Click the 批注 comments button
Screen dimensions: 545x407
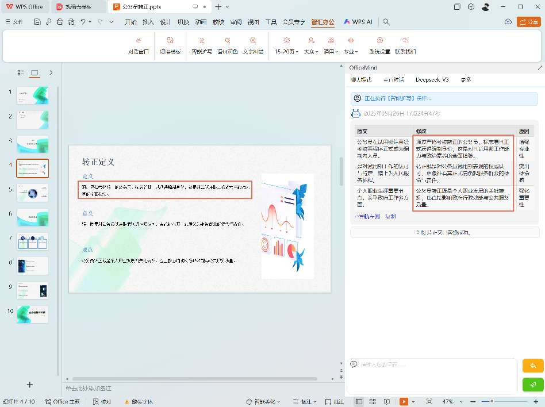pyautogui.click(x=335, y=402)
